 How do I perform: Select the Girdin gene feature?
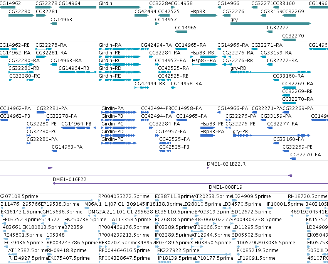tap(119, 7)
